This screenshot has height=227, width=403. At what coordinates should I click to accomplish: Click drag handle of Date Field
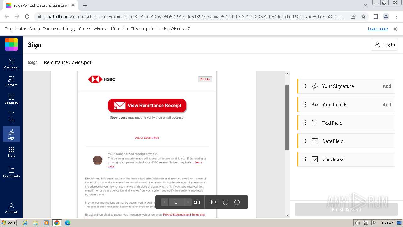(x=305, y=141)
